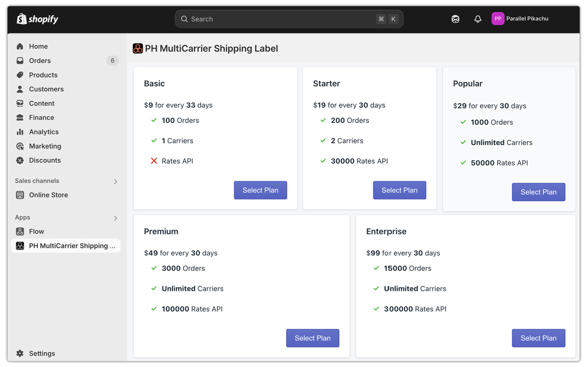Screen dimensions: 587x367
Task: Click the Analytics bar chart icon
Action: coord(20,132)
